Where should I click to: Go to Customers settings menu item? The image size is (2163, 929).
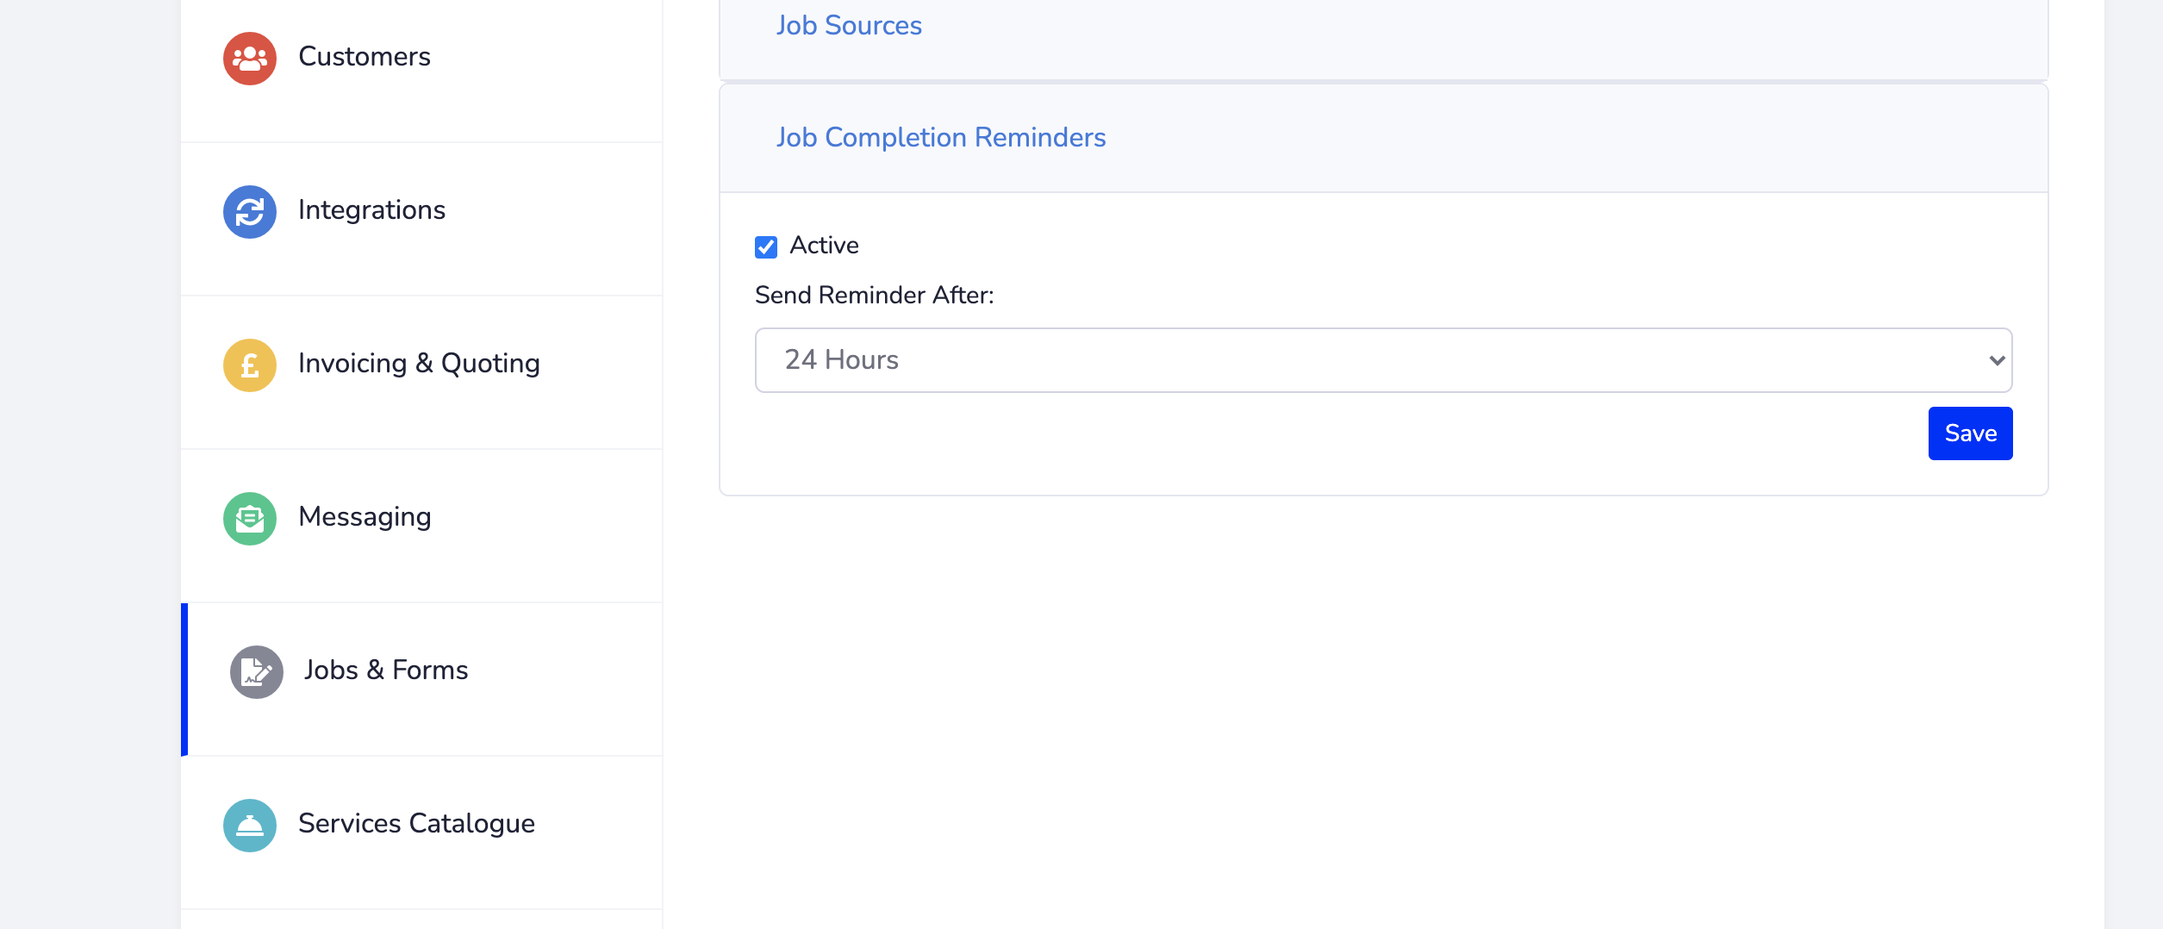point(422,59)
